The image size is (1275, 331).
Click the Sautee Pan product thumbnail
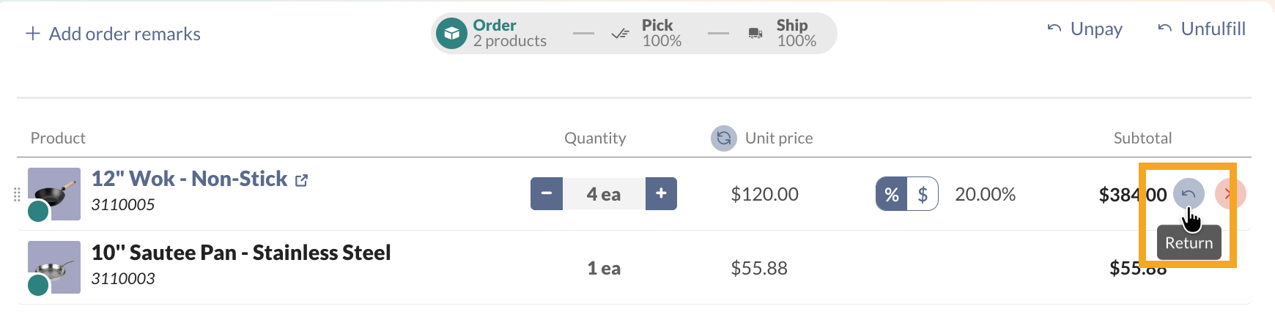[54, 267]
